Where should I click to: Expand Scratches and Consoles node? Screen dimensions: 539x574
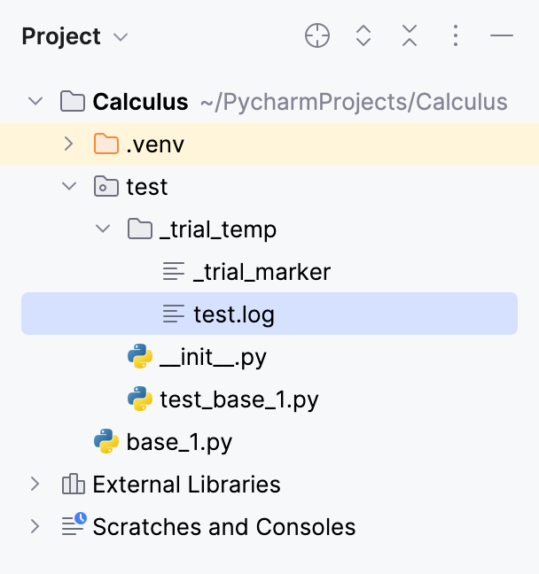(x=35, y=527)
